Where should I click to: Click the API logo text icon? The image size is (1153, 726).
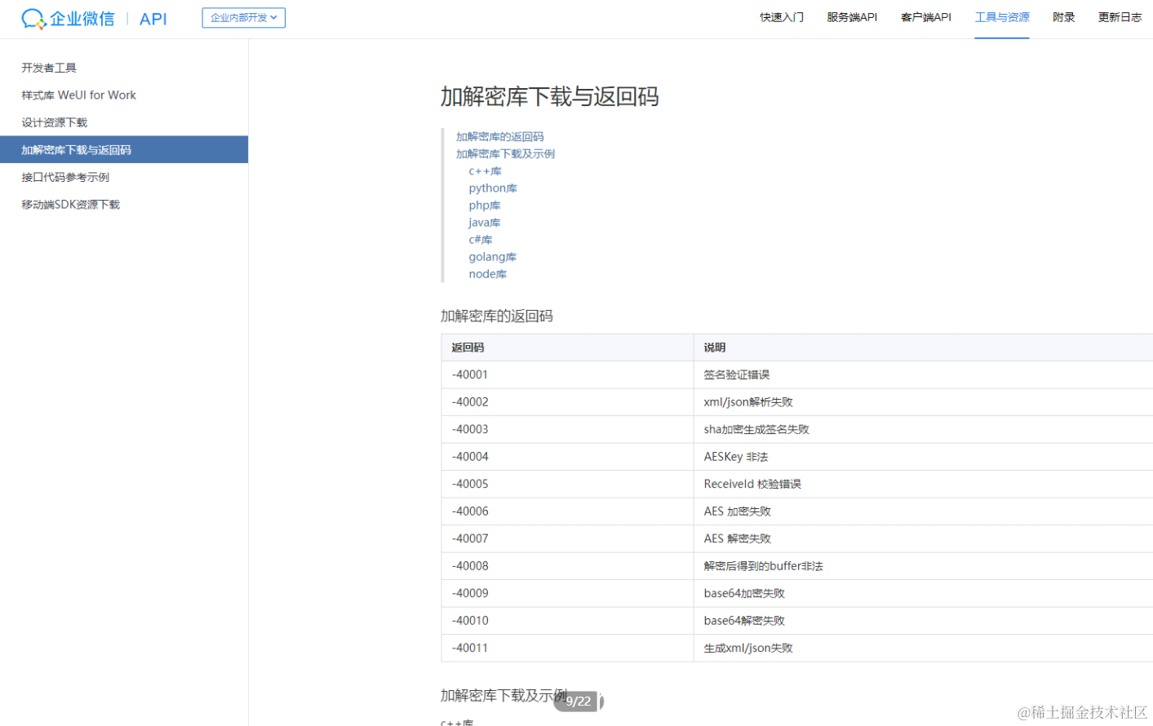(x=153, y=18)
